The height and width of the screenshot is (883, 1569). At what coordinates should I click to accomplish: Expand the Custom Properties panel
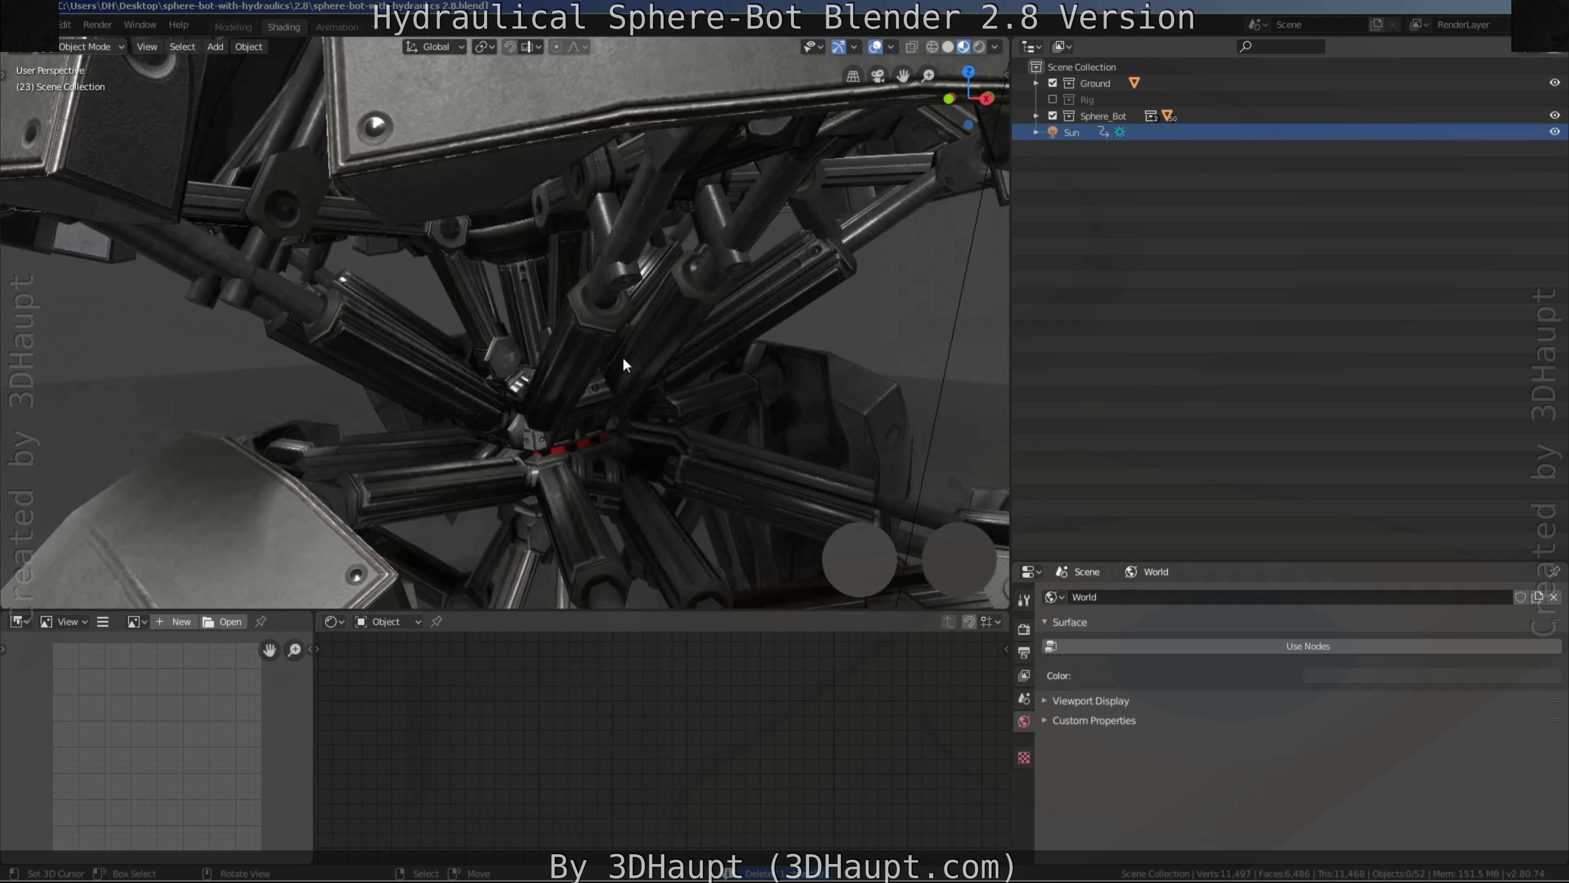[1094, 720]
